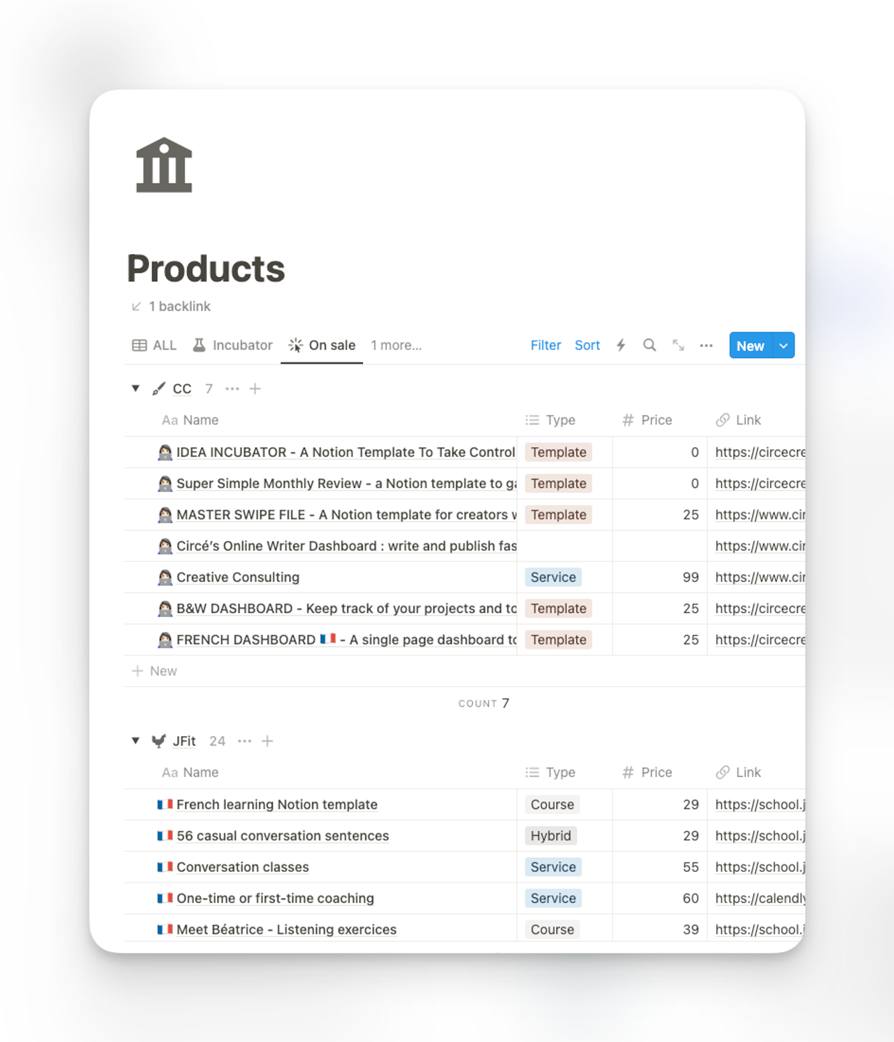Switch to the ALL view tab
The width and height of the screenshot is (894, 1042).
tap(155, 346)
